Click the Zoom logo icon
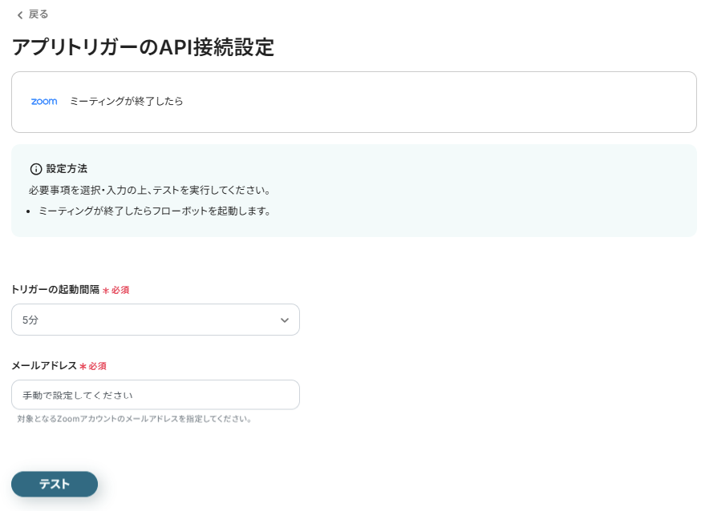Viewport: 705px width, 511px height. 44,102
